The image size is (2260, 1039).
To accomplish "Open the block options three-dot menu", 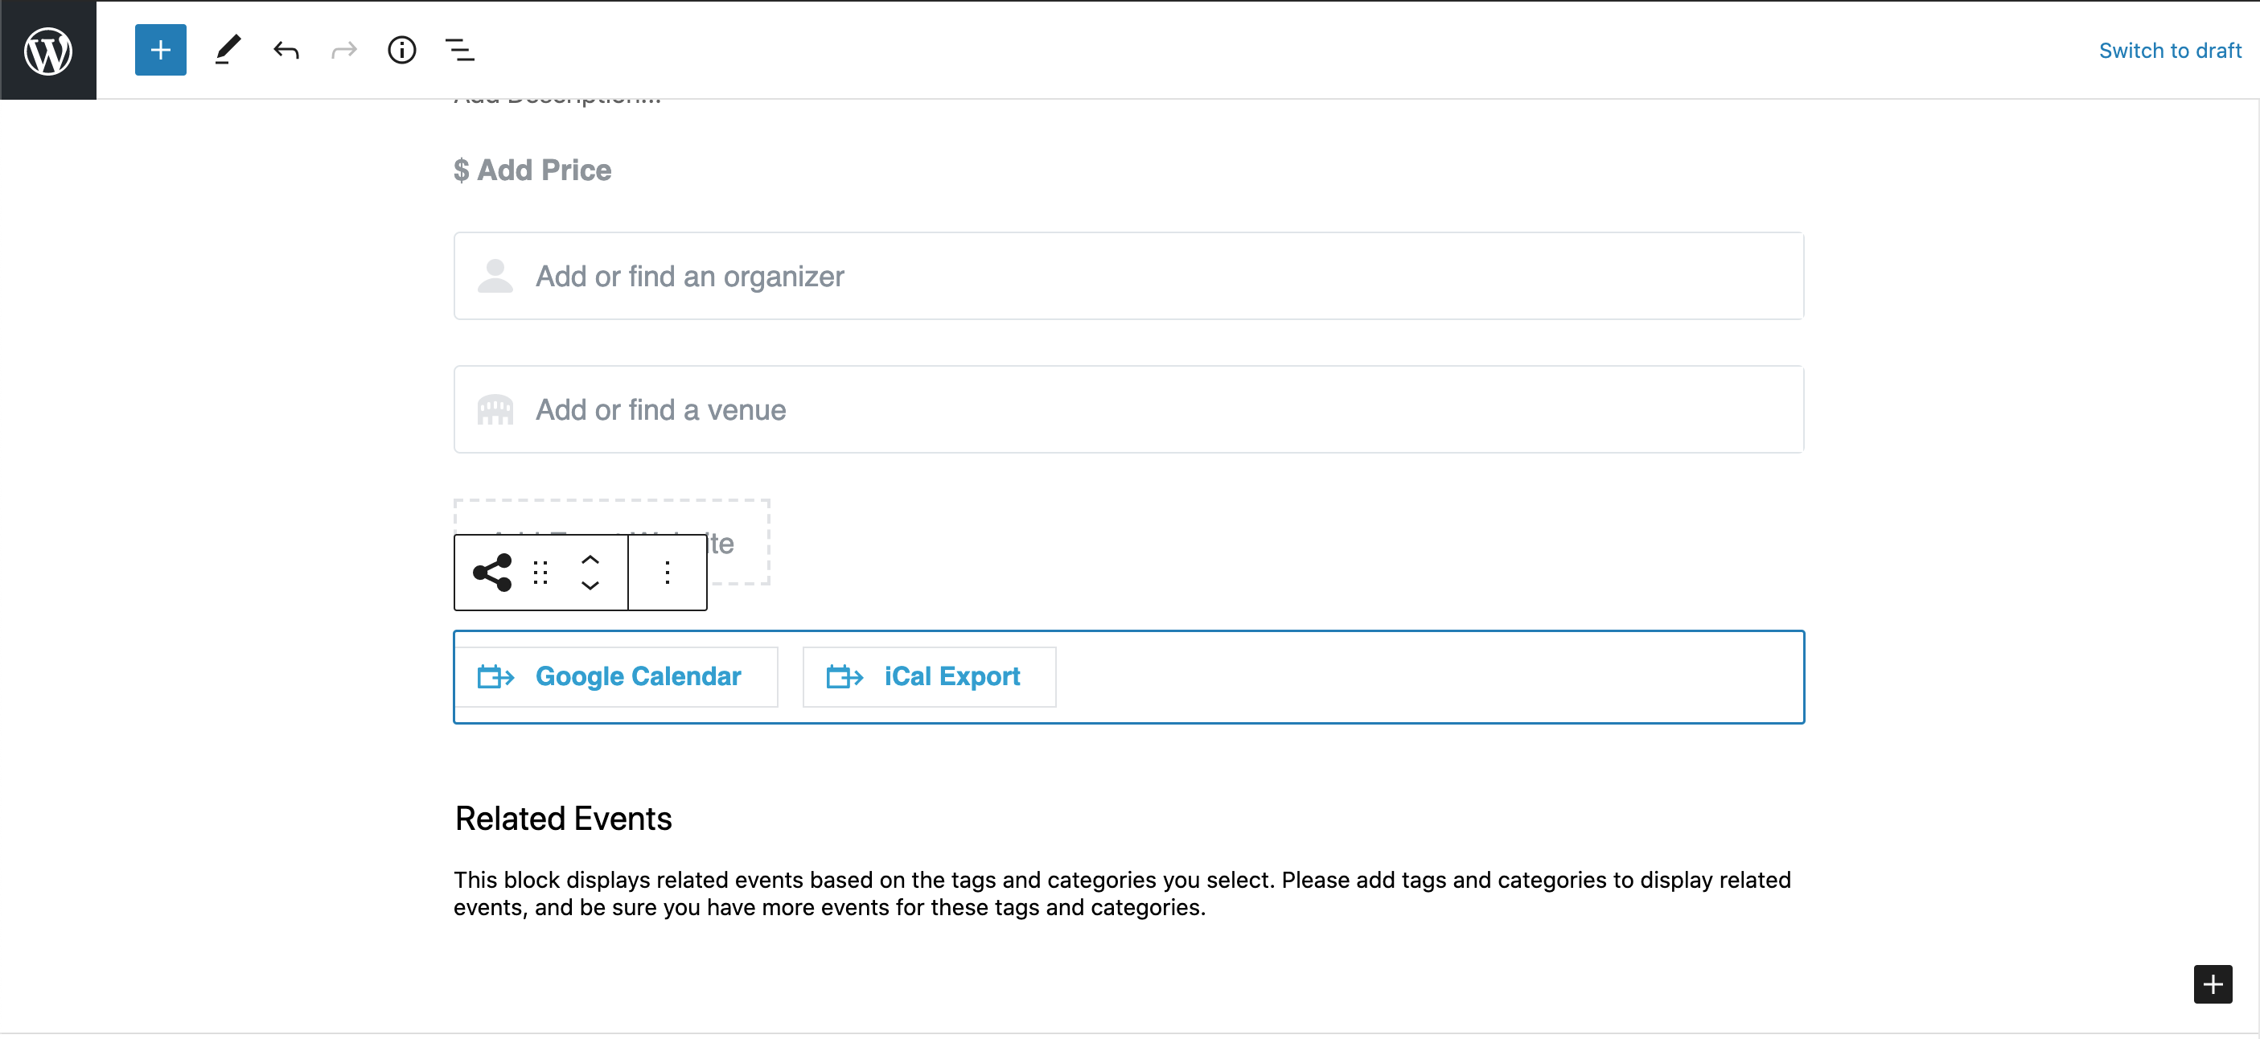I will coord(668,572).
